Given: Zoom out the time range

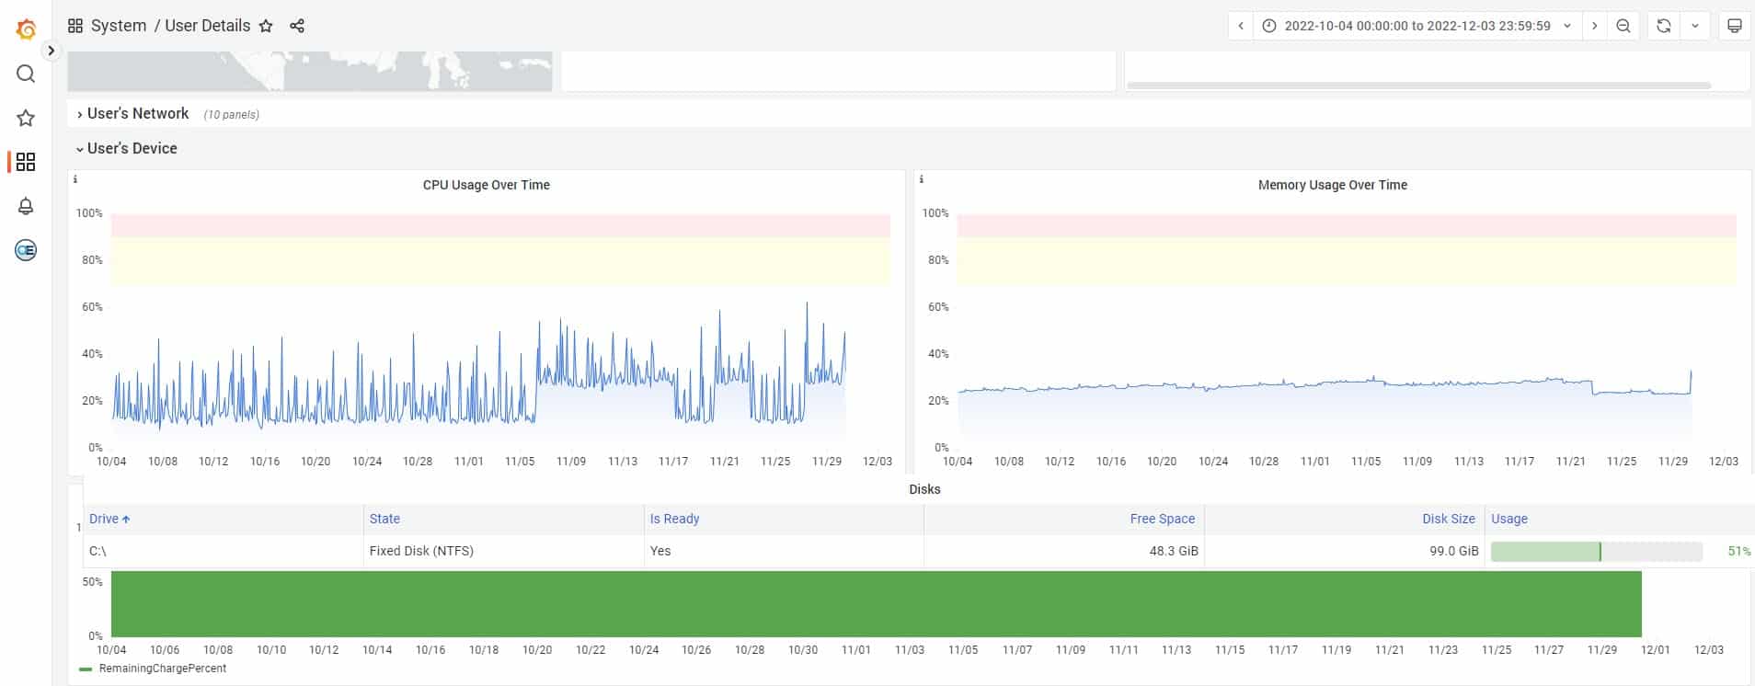Looking at the screenshot, I should [x=1623, y=26].
